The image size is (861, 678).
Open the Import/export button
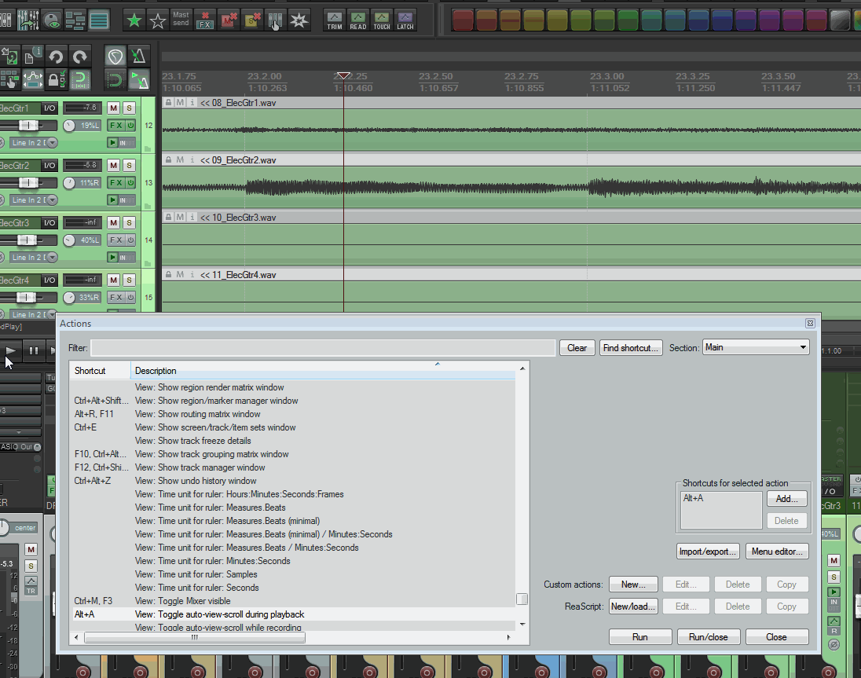point(707,552)
